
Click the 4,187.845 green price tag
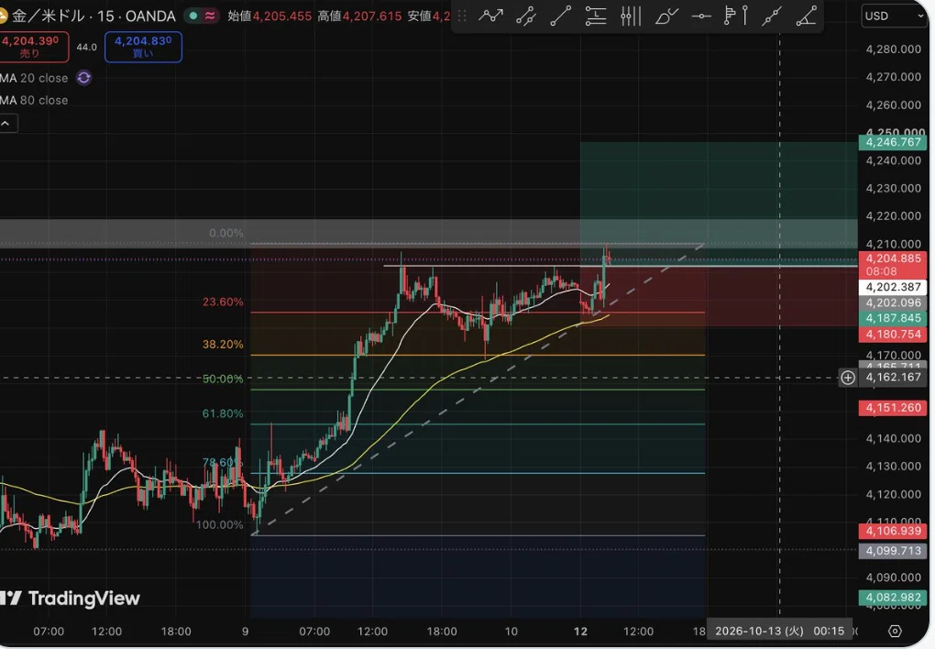click(x=892, y=318)
